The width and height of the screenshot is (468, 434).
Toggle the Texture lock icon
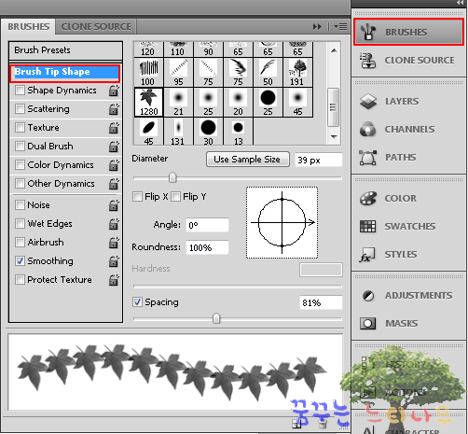114,128
